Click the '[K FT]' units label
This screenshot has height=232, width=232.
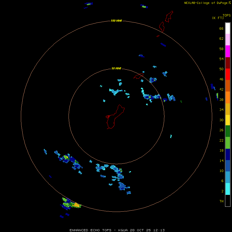pyautogui.click(x=218, y=18)
